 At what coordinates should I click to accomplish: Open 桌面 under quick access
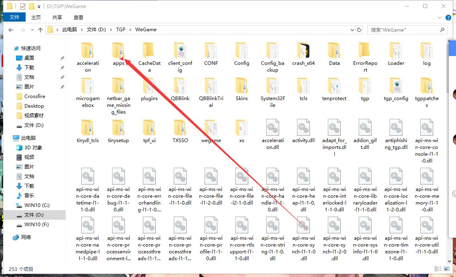tap(29, 58)
